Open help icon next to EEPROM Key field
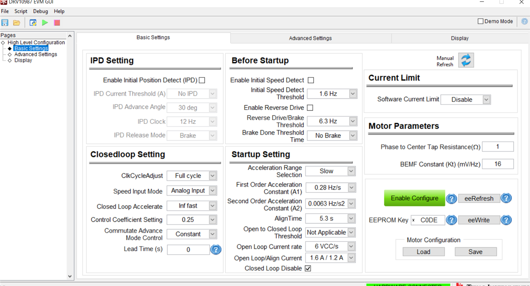Viewport: 530px width, 286px height. pos(451,220)
